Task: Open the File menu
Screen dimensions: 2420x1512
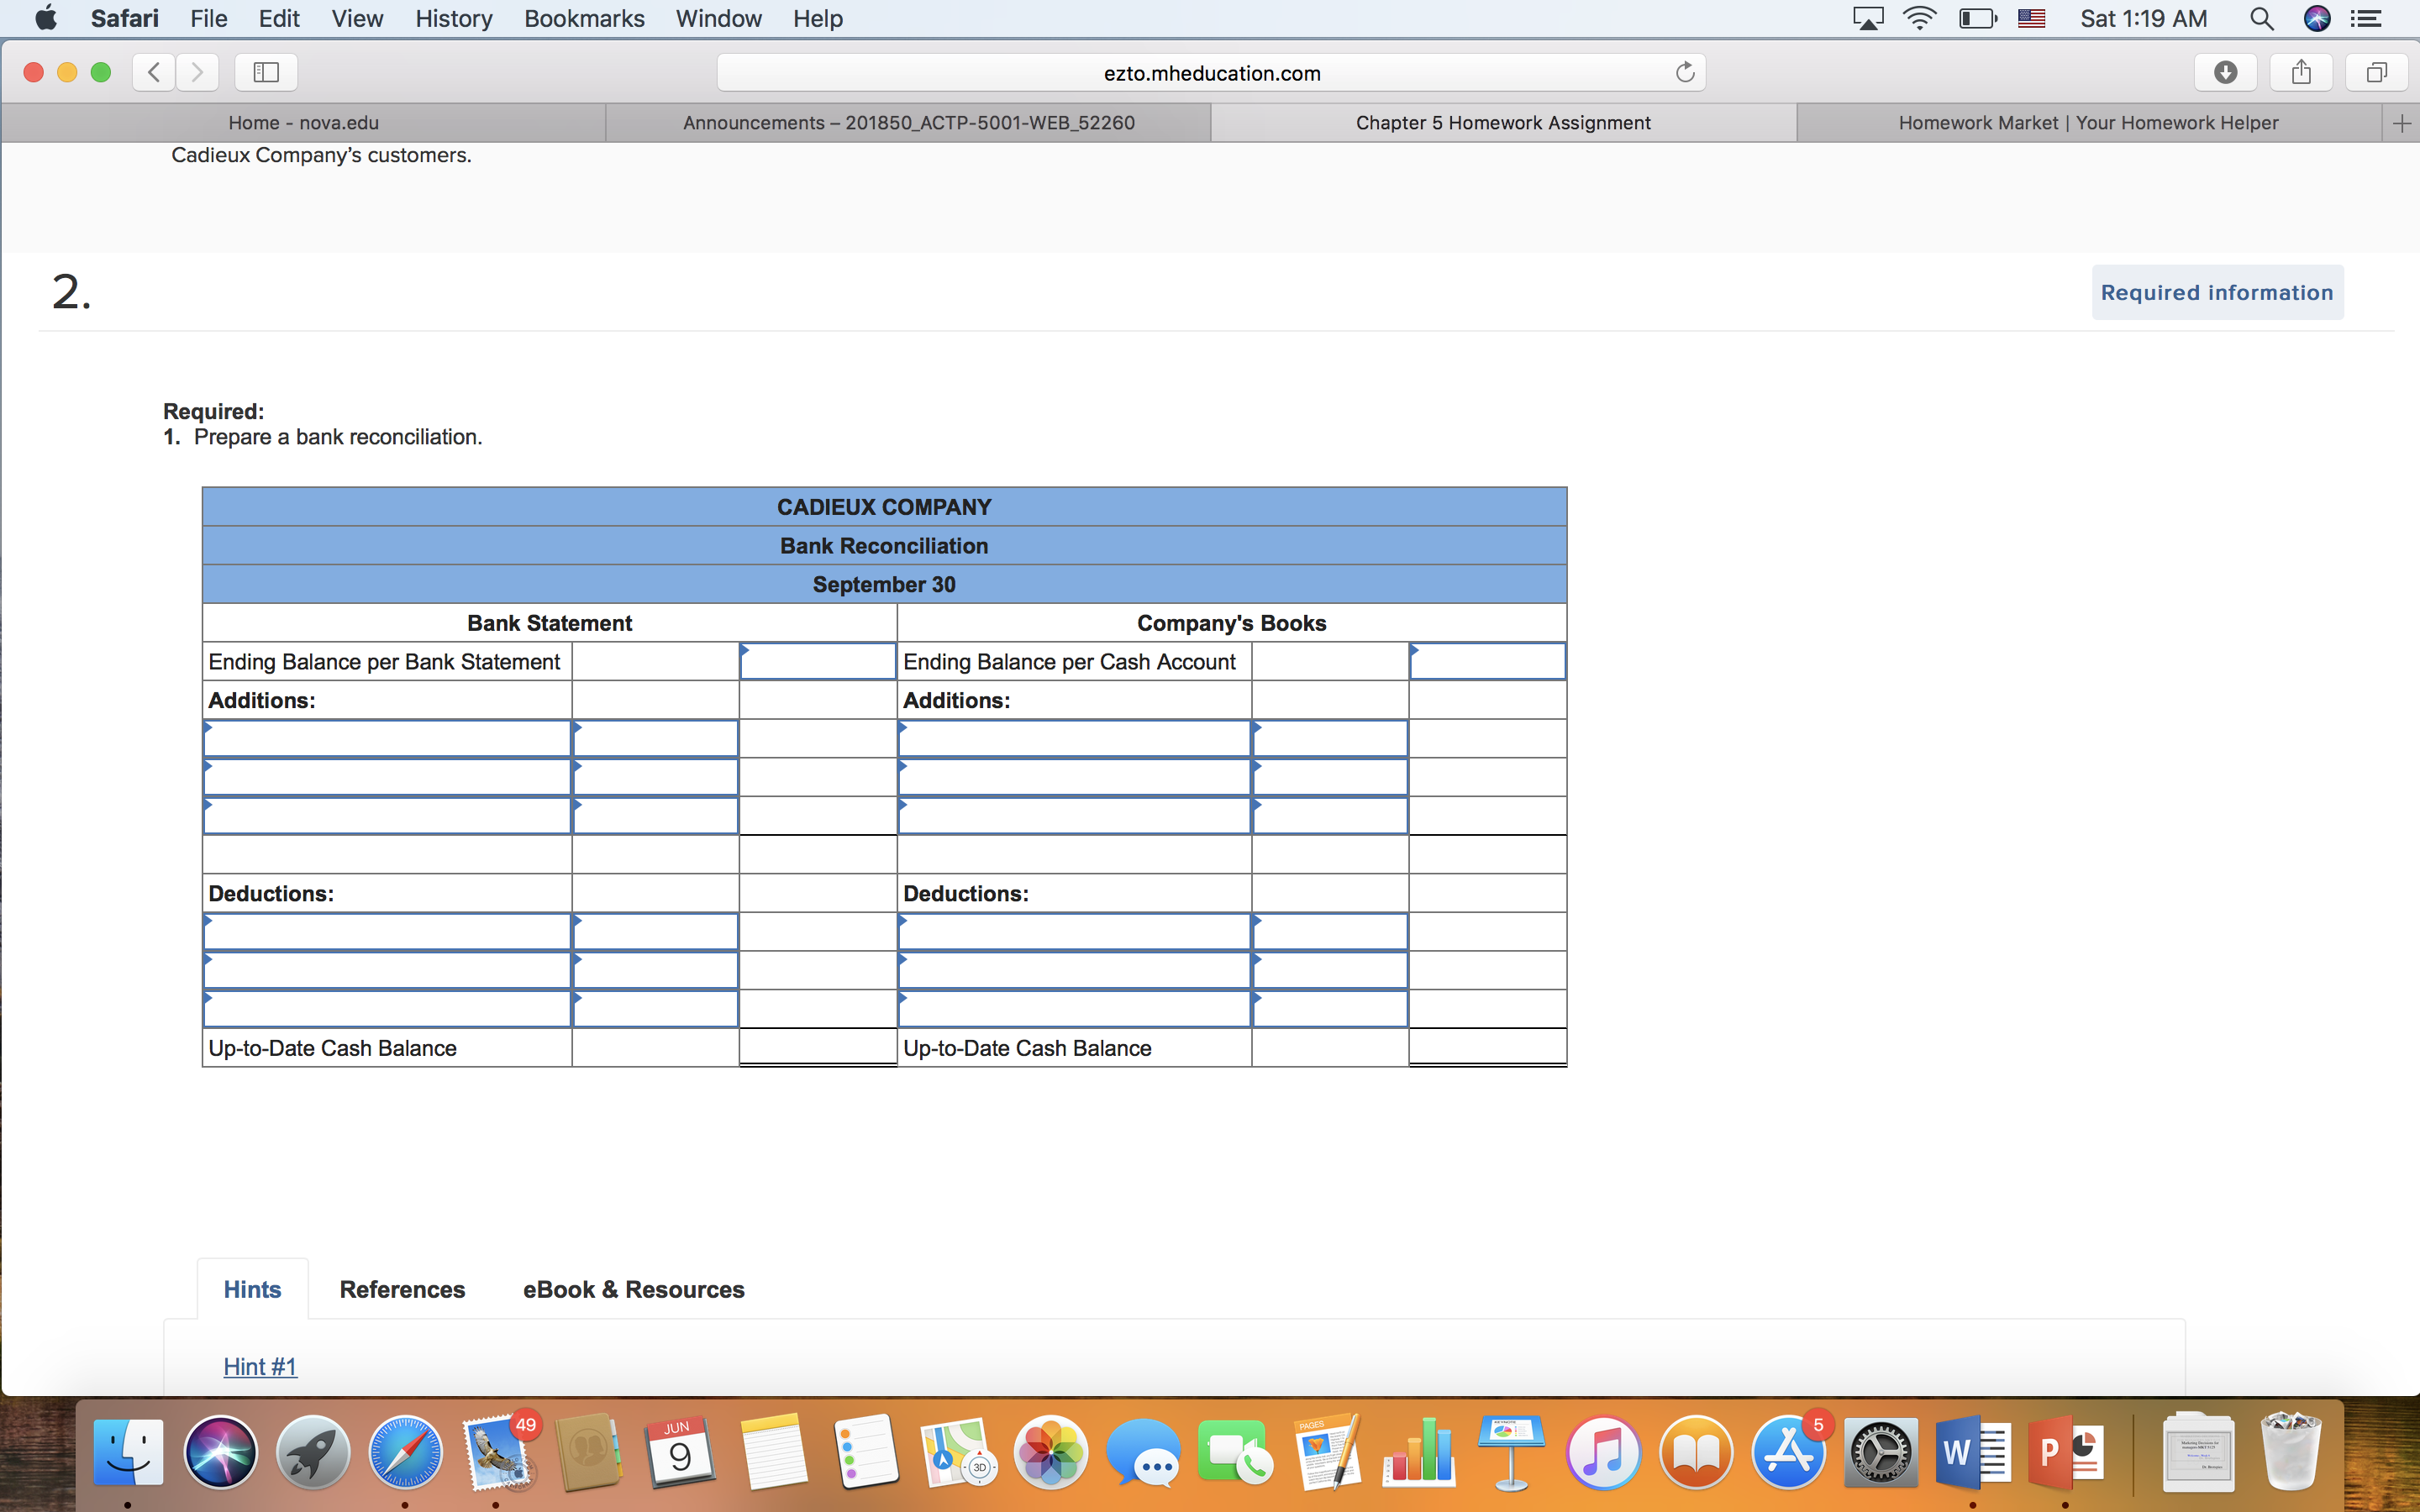Action: tap(209, 19)
